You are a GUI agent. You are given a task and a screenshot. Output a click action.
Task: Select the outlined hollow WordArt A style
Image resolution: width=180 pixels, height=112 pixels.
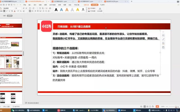click(x=72, y=10)
